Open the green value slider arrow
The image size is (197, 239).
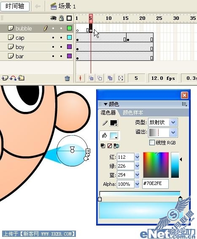pyautogui.click(x=137, y=166)
